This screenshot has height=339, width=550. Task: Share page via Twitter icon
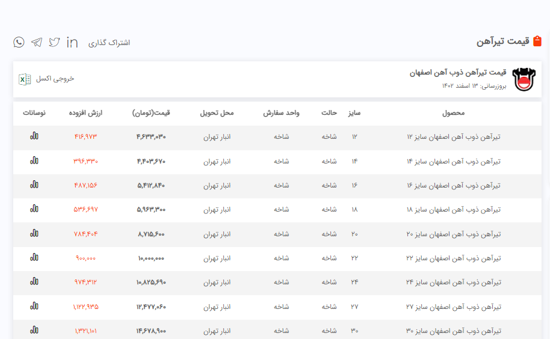54,42
